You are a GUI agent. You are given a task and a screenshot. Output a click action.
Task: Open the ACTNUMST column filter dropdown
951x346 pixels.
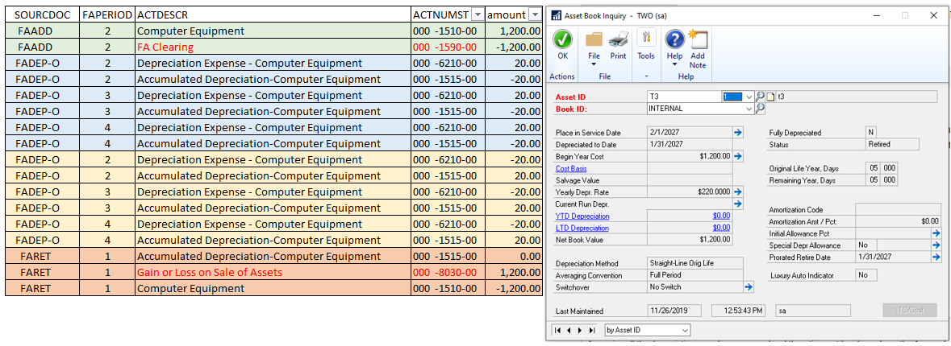(478, 14)
